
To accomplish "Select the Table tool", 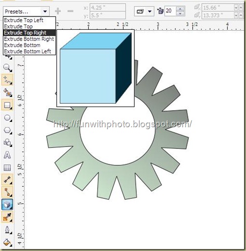I will click(x=7, y=167).
